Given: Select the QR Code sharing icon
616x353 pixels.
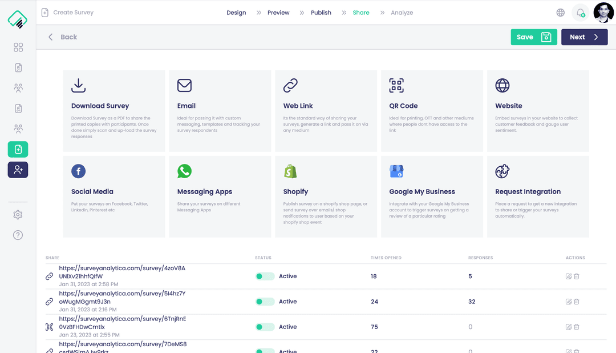Looking at the screenshot, I should 396,86.
